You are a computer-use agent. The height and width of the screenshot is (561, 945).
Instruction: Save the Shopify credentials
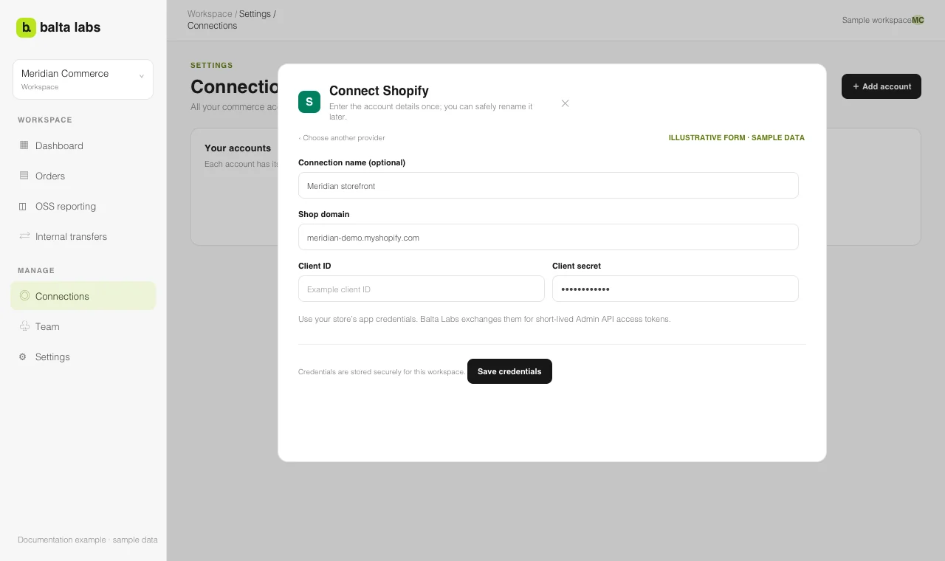[x=509, y=371]
